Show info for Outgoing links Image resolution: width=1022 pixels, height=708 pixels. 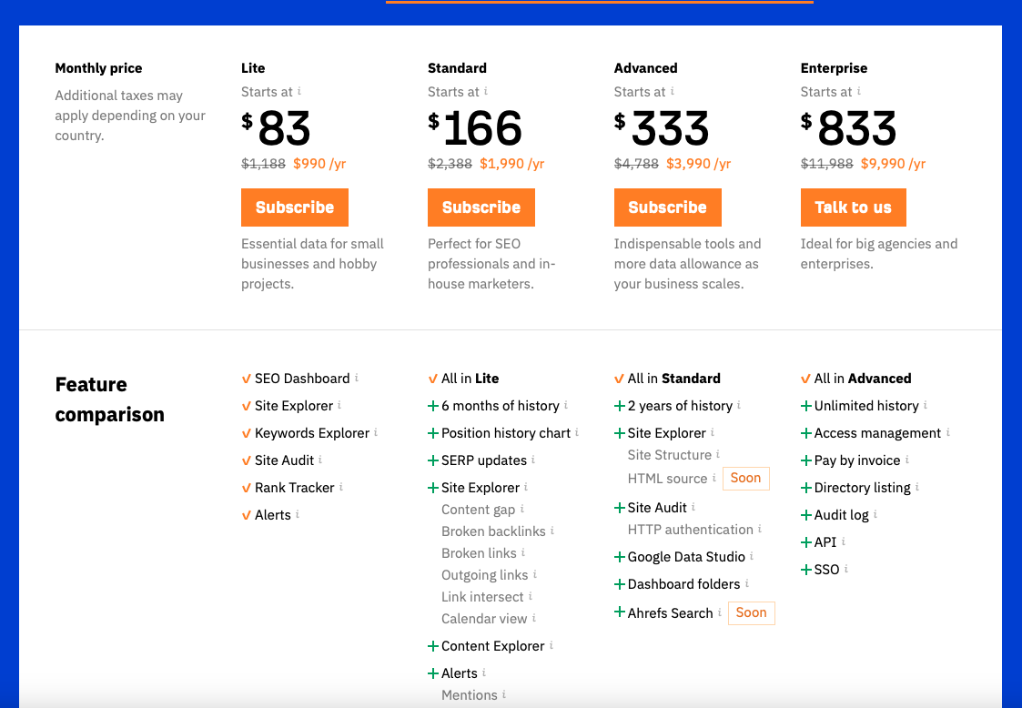(x=535, y=574)
